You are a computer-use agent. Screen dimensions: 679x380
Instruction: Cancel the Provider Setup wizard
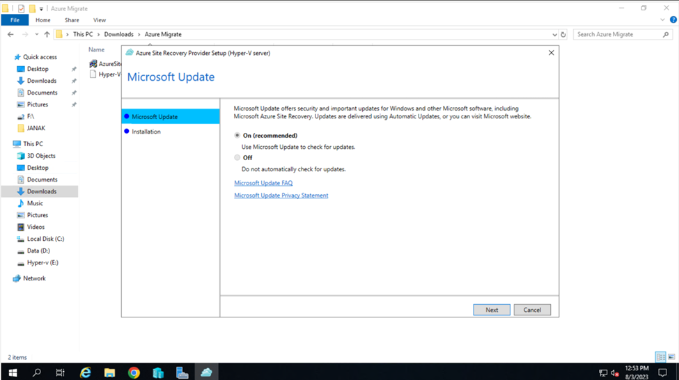532,310
